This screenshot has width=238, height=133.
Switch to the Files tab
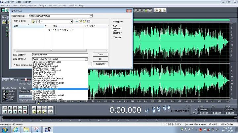pos(4,17)
